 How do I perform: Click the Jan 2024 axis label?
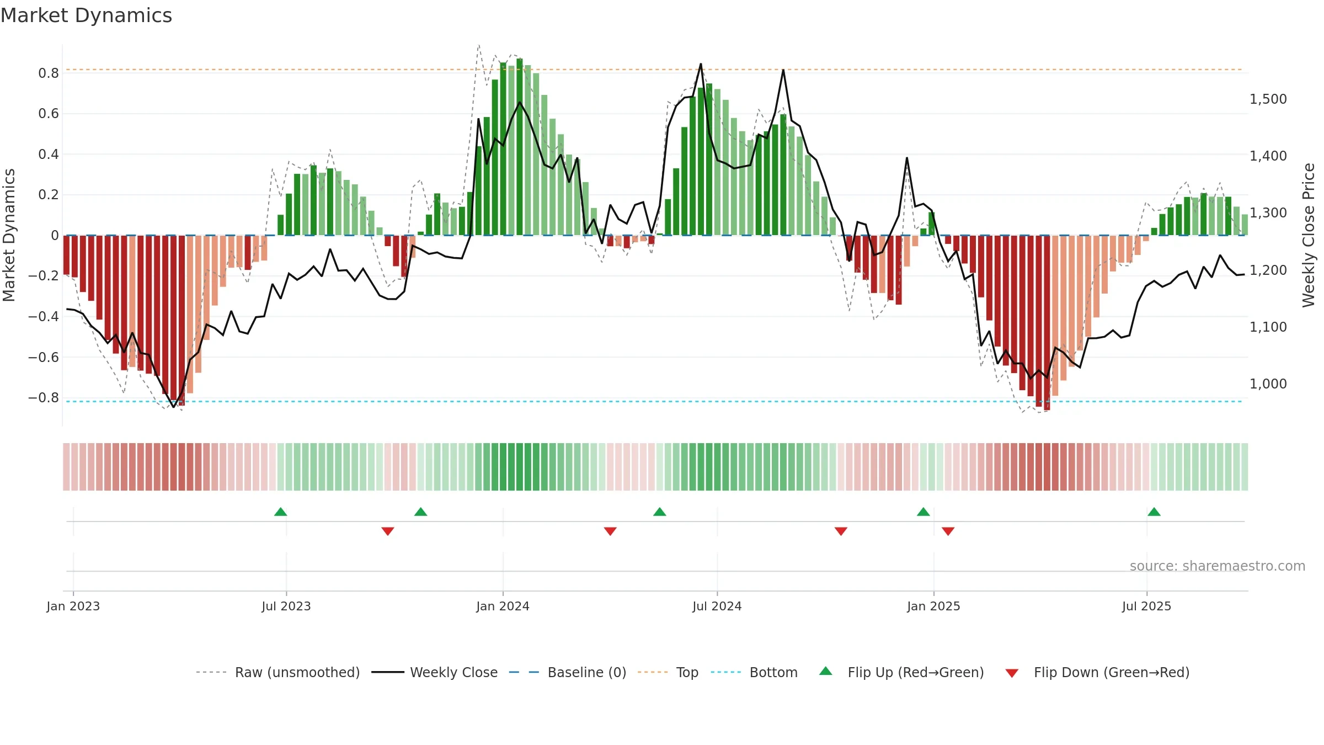pos(503,606)
